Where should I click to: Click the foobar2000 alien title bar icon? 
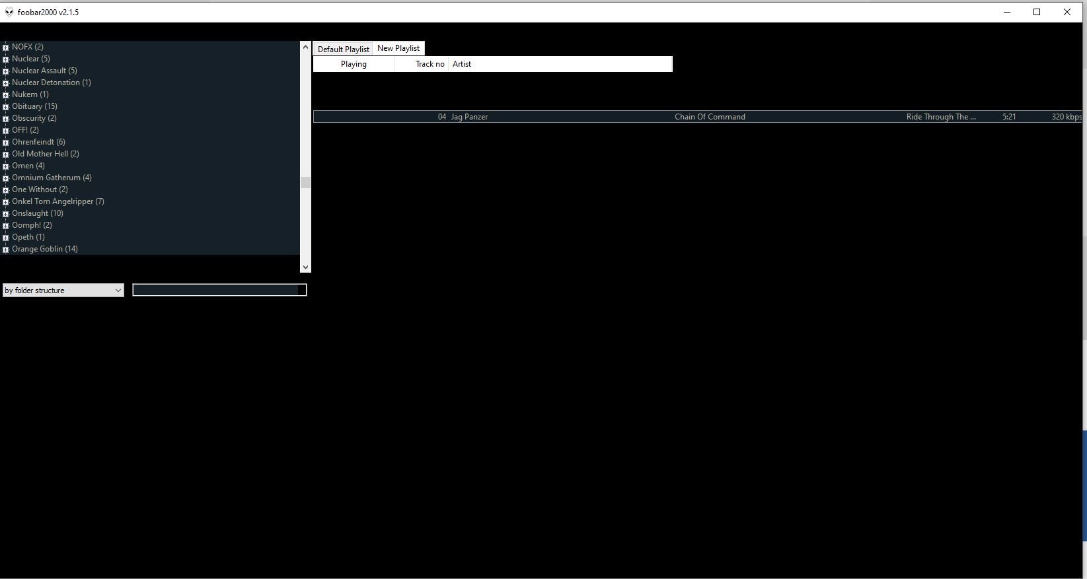click(x=9, y=12)
